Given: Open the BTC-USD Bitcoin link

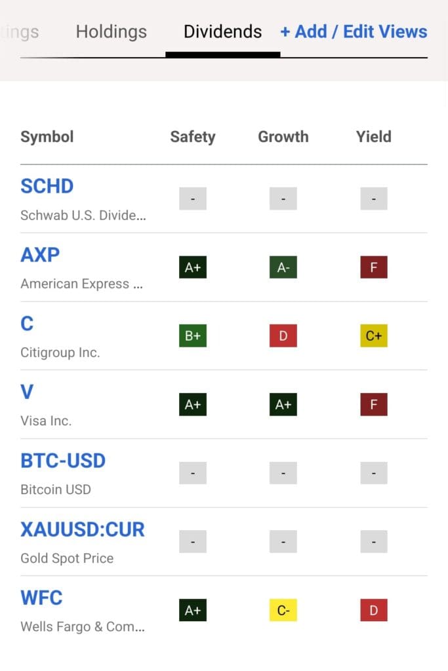Looking at the screenshot, I should [63, 461].
